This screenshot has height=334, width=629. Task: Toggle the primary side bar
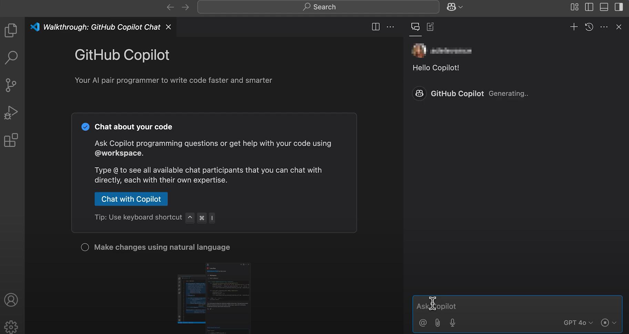(x=589, y=7)
